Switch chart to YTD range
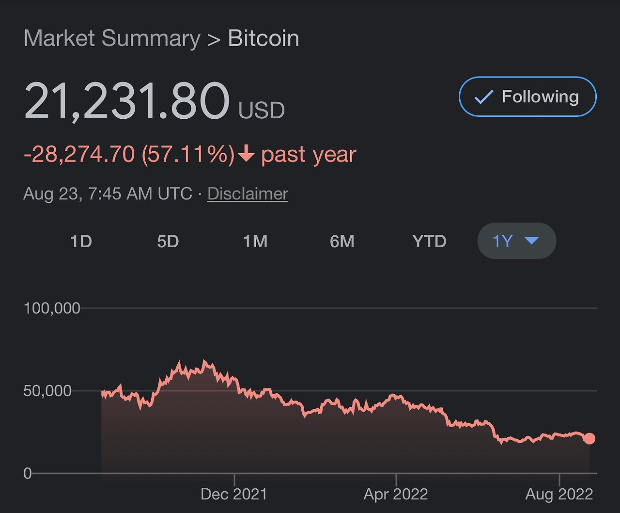Image resolution: width=620 pixels, height=513 pixels. tap(429, 241)
